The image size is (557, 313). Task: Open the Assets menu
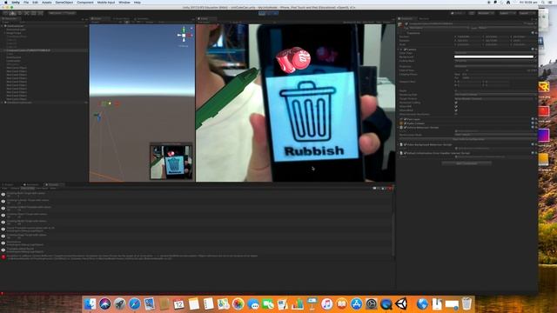click(x=46, y=2)
